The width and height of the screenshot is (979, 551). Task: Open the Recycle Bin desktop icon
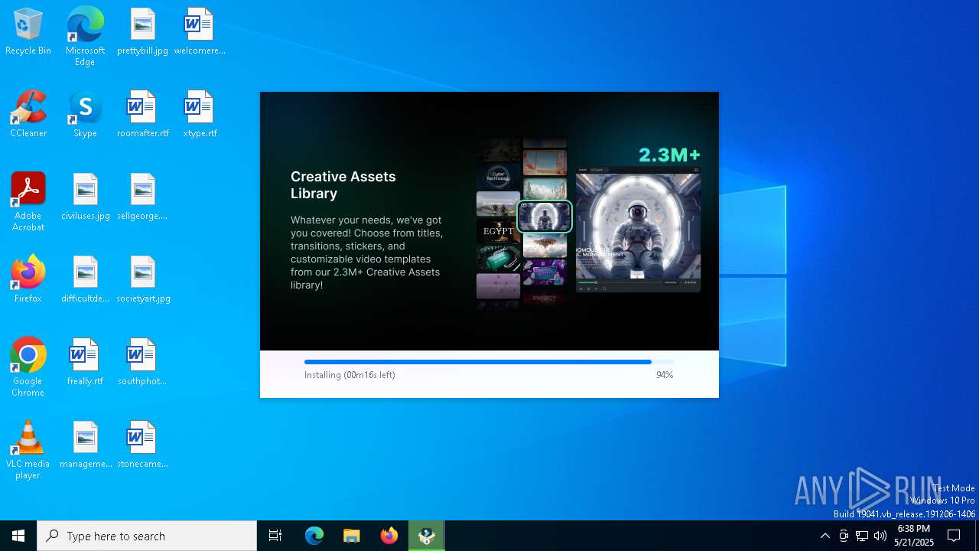point(28,31)
